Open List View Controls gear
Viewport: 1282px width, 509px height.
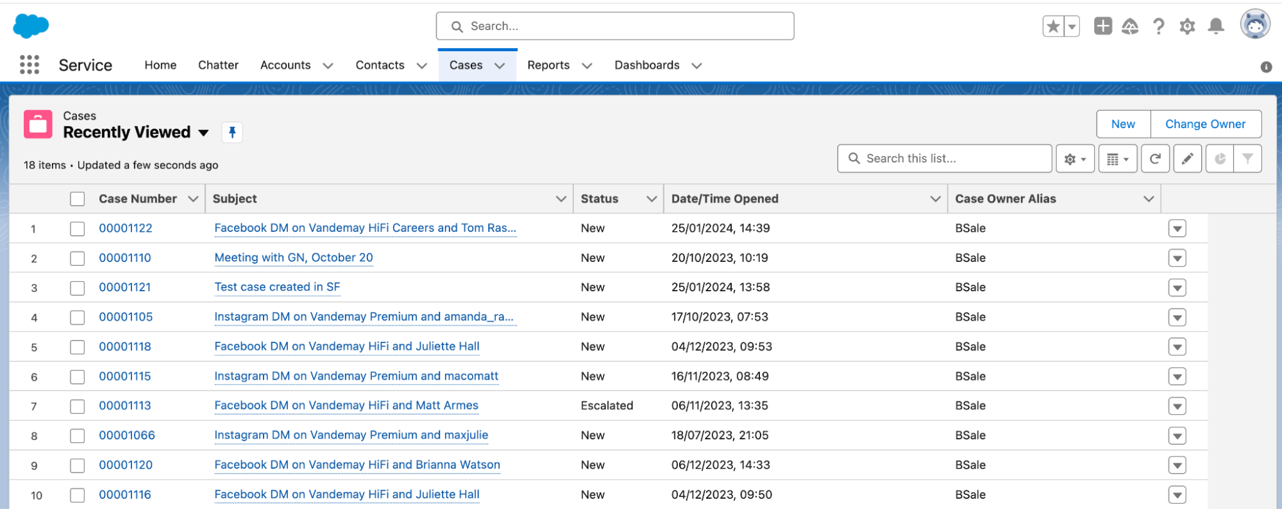tap(1075, 159)
